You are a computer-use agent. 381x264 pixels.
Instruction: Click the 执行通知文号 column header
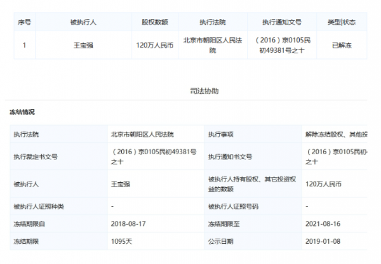pos(282,22)
